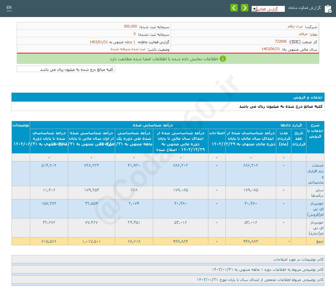Select fiscal year end date 1403/06/31
Screen dimensions: 336x299
(x=271, y=49)
